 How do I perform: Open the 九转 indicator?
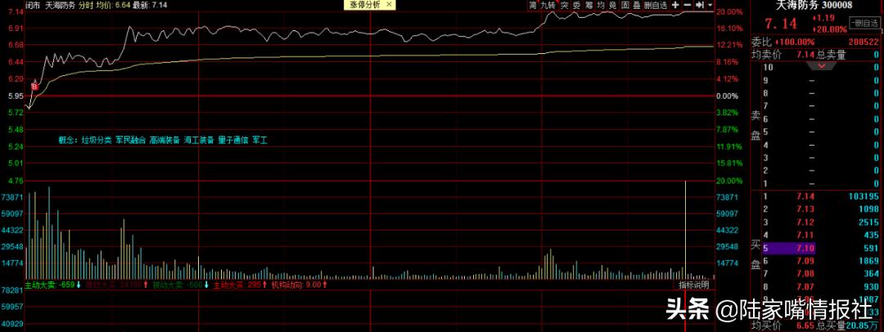click(x=548, y=5)
